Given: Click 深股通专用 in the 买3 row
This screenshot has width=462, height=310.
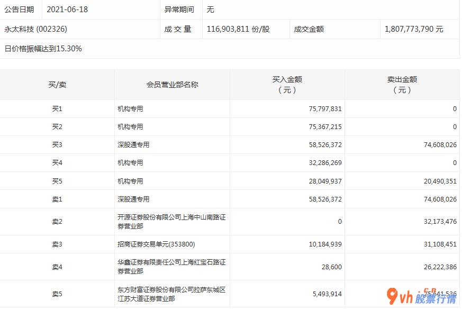Looking at the screenshot, I should coord(133,144).
